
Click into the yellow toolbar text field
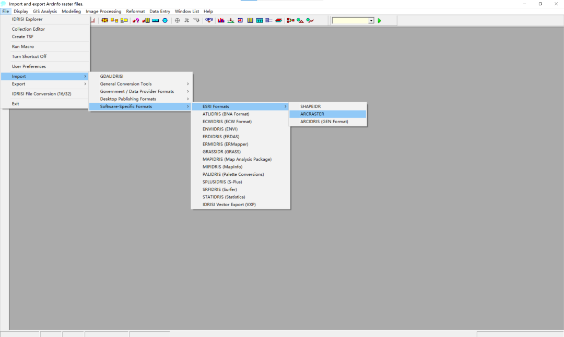coord(350,21)
